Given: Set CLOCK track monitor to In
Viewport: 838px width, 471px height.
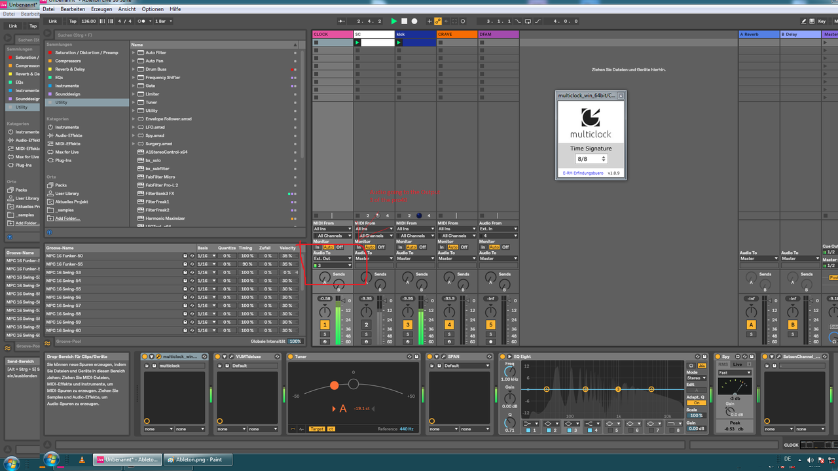Looking at the screenshot, I should tap(318, 247).
